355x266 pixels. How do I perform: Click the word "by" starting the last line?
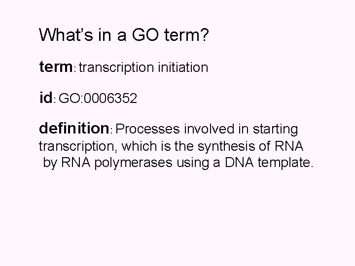50,163
